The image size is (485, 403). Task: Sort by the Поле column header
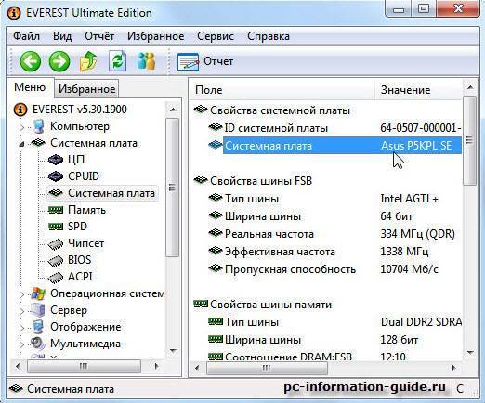pos(282,90)
